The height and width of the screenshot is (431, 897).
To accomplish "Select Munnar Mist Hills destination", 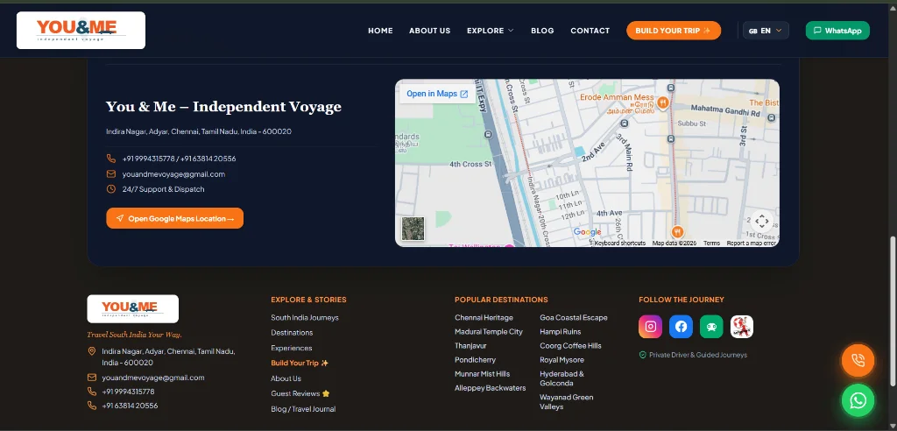I will point(483,374).
